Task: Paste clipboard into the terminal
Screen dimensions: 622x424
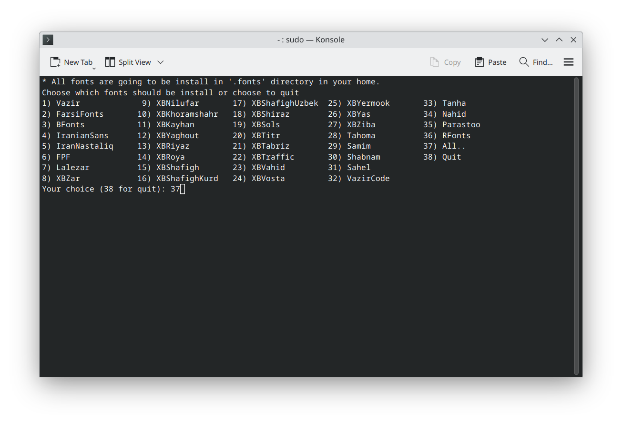Action: pos(490,62)
